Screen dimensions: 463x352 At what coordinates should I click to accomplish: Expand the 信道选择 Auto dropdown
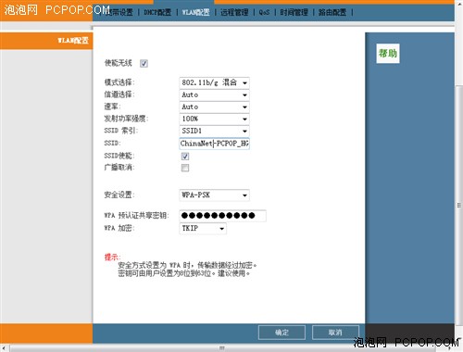214,94
